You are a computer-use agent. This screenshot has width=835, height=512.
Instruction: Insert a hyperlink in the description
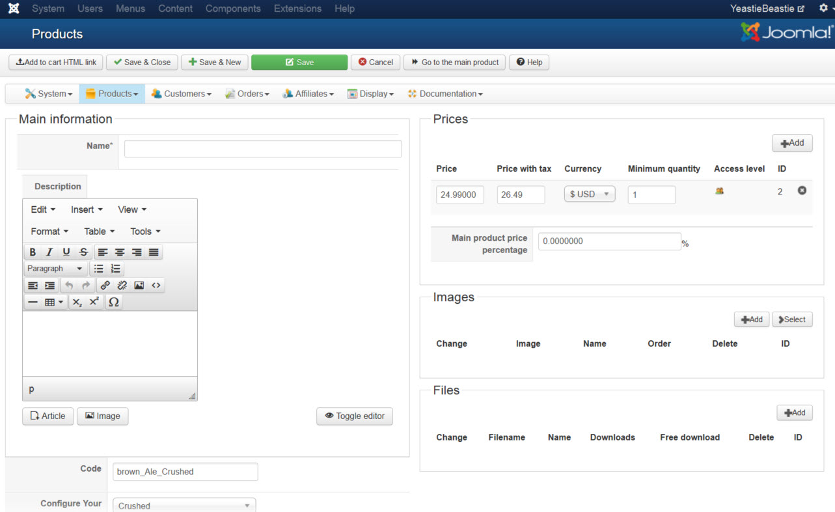[105, 286]
